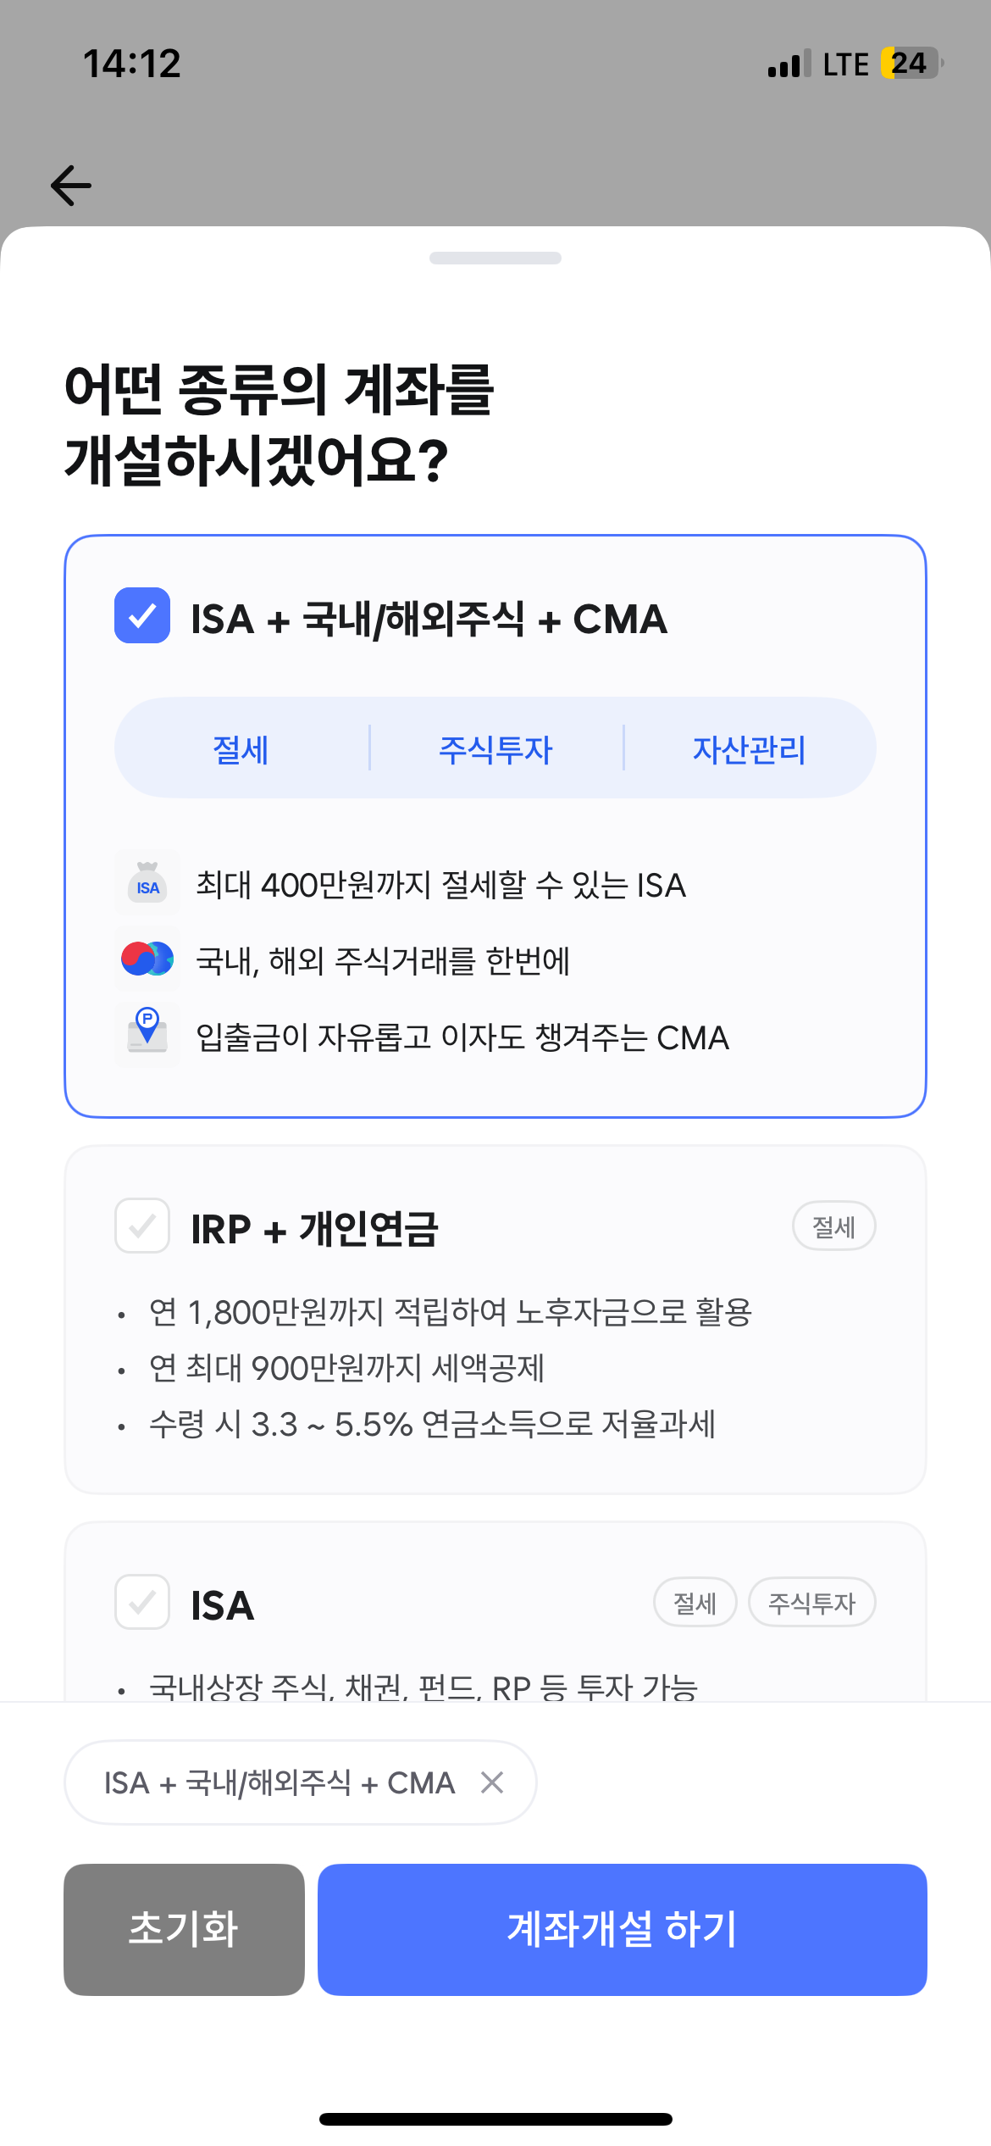The image size is (991, 2146).
Task: Tap the selected account chip label
Action: tap(280, 1782)
